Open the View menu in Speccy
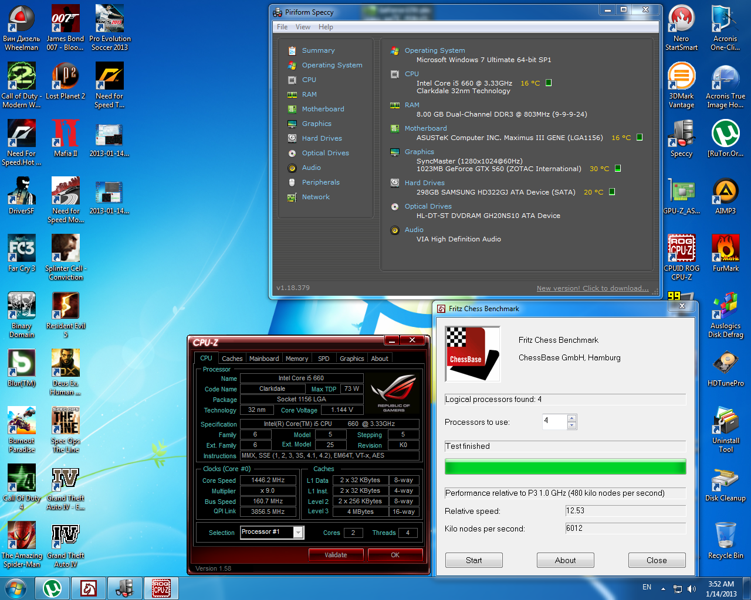Screen dimensions: 751x600 303,27
